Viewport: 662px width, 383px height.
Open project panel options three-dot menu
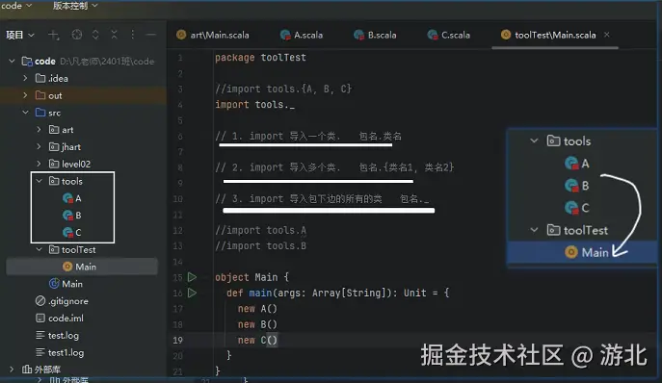133,35
